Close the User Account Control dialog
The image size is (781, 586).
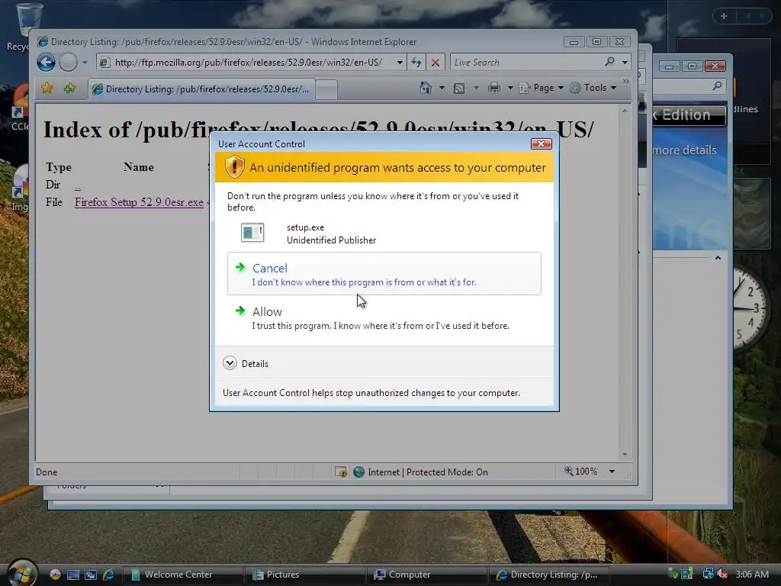(541, 144)
